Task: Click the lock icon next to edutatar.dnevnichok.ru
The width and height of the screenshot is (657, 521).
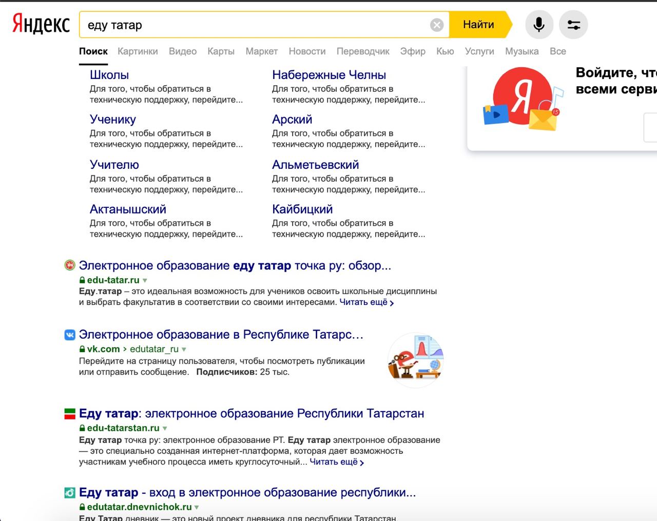Action: point(82,507)
